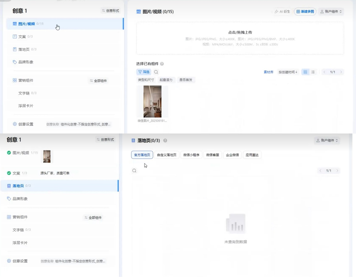Open the 按创建时间 sort dropdown
The height and width of the screenshot is (277, 356).
point(288,72)
